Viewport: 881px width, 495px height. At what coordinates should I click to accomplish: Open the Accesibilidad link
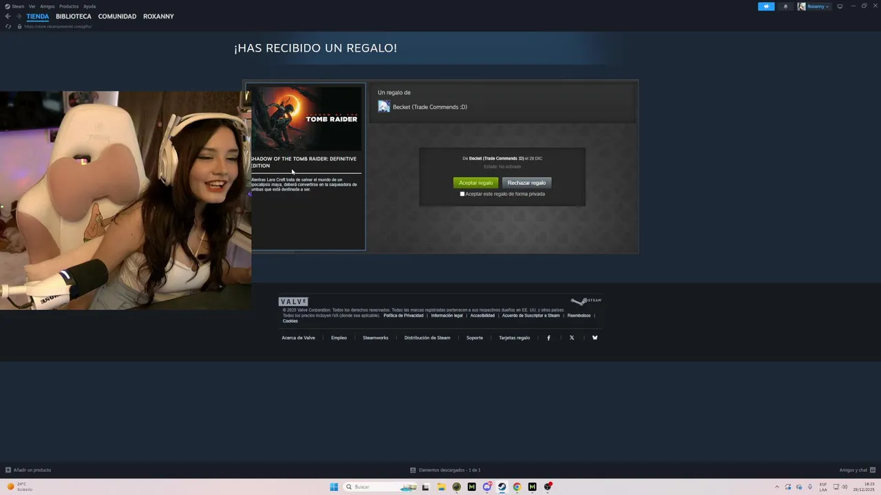click(x=482, y=316)
